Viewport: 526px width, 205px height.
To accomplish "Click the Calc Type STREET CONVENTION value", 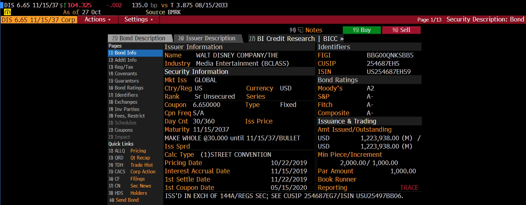I will pyautogui.click(x=236, y=154).
